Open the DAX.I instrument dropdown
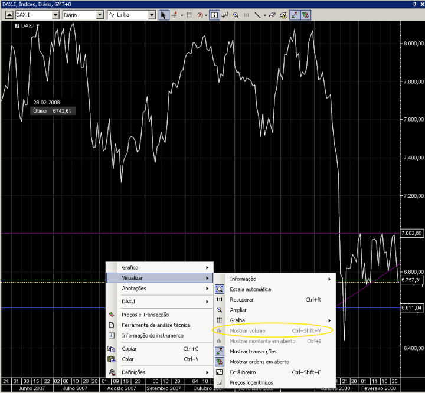The width and height of the screenshot is (425, 393). pos(55,15)
